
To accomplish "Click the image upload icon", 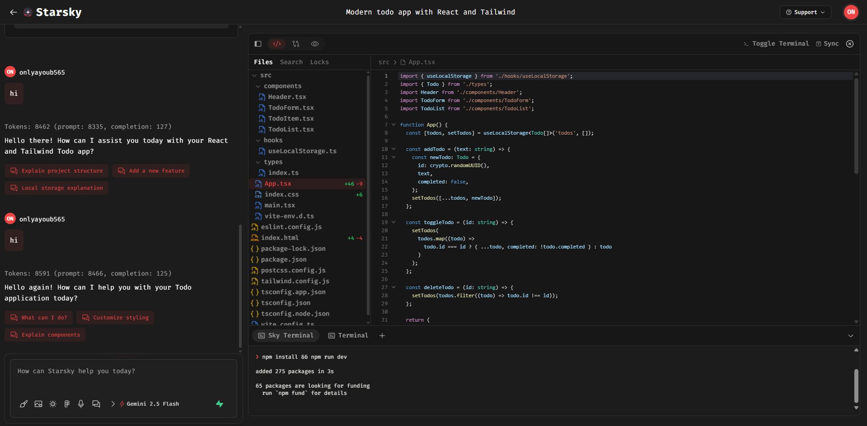I will pos(38,404).
